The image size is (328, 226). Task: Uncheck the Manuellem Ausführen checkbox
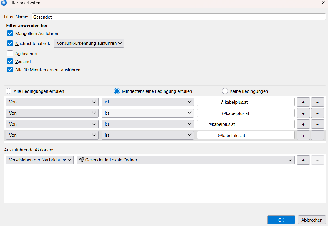pos(10,33)
